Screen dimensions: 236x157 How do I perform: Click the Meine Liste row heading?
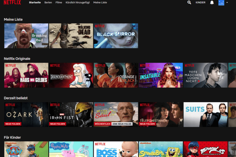pos(13,20)
